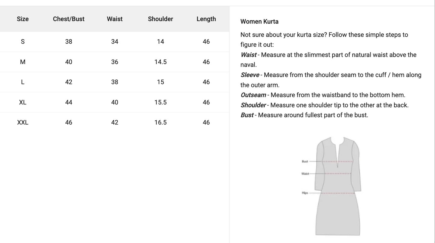This screenshot has width=435, height=243.
Task: Click the Women Kurta heading
Action: [259, 22]
